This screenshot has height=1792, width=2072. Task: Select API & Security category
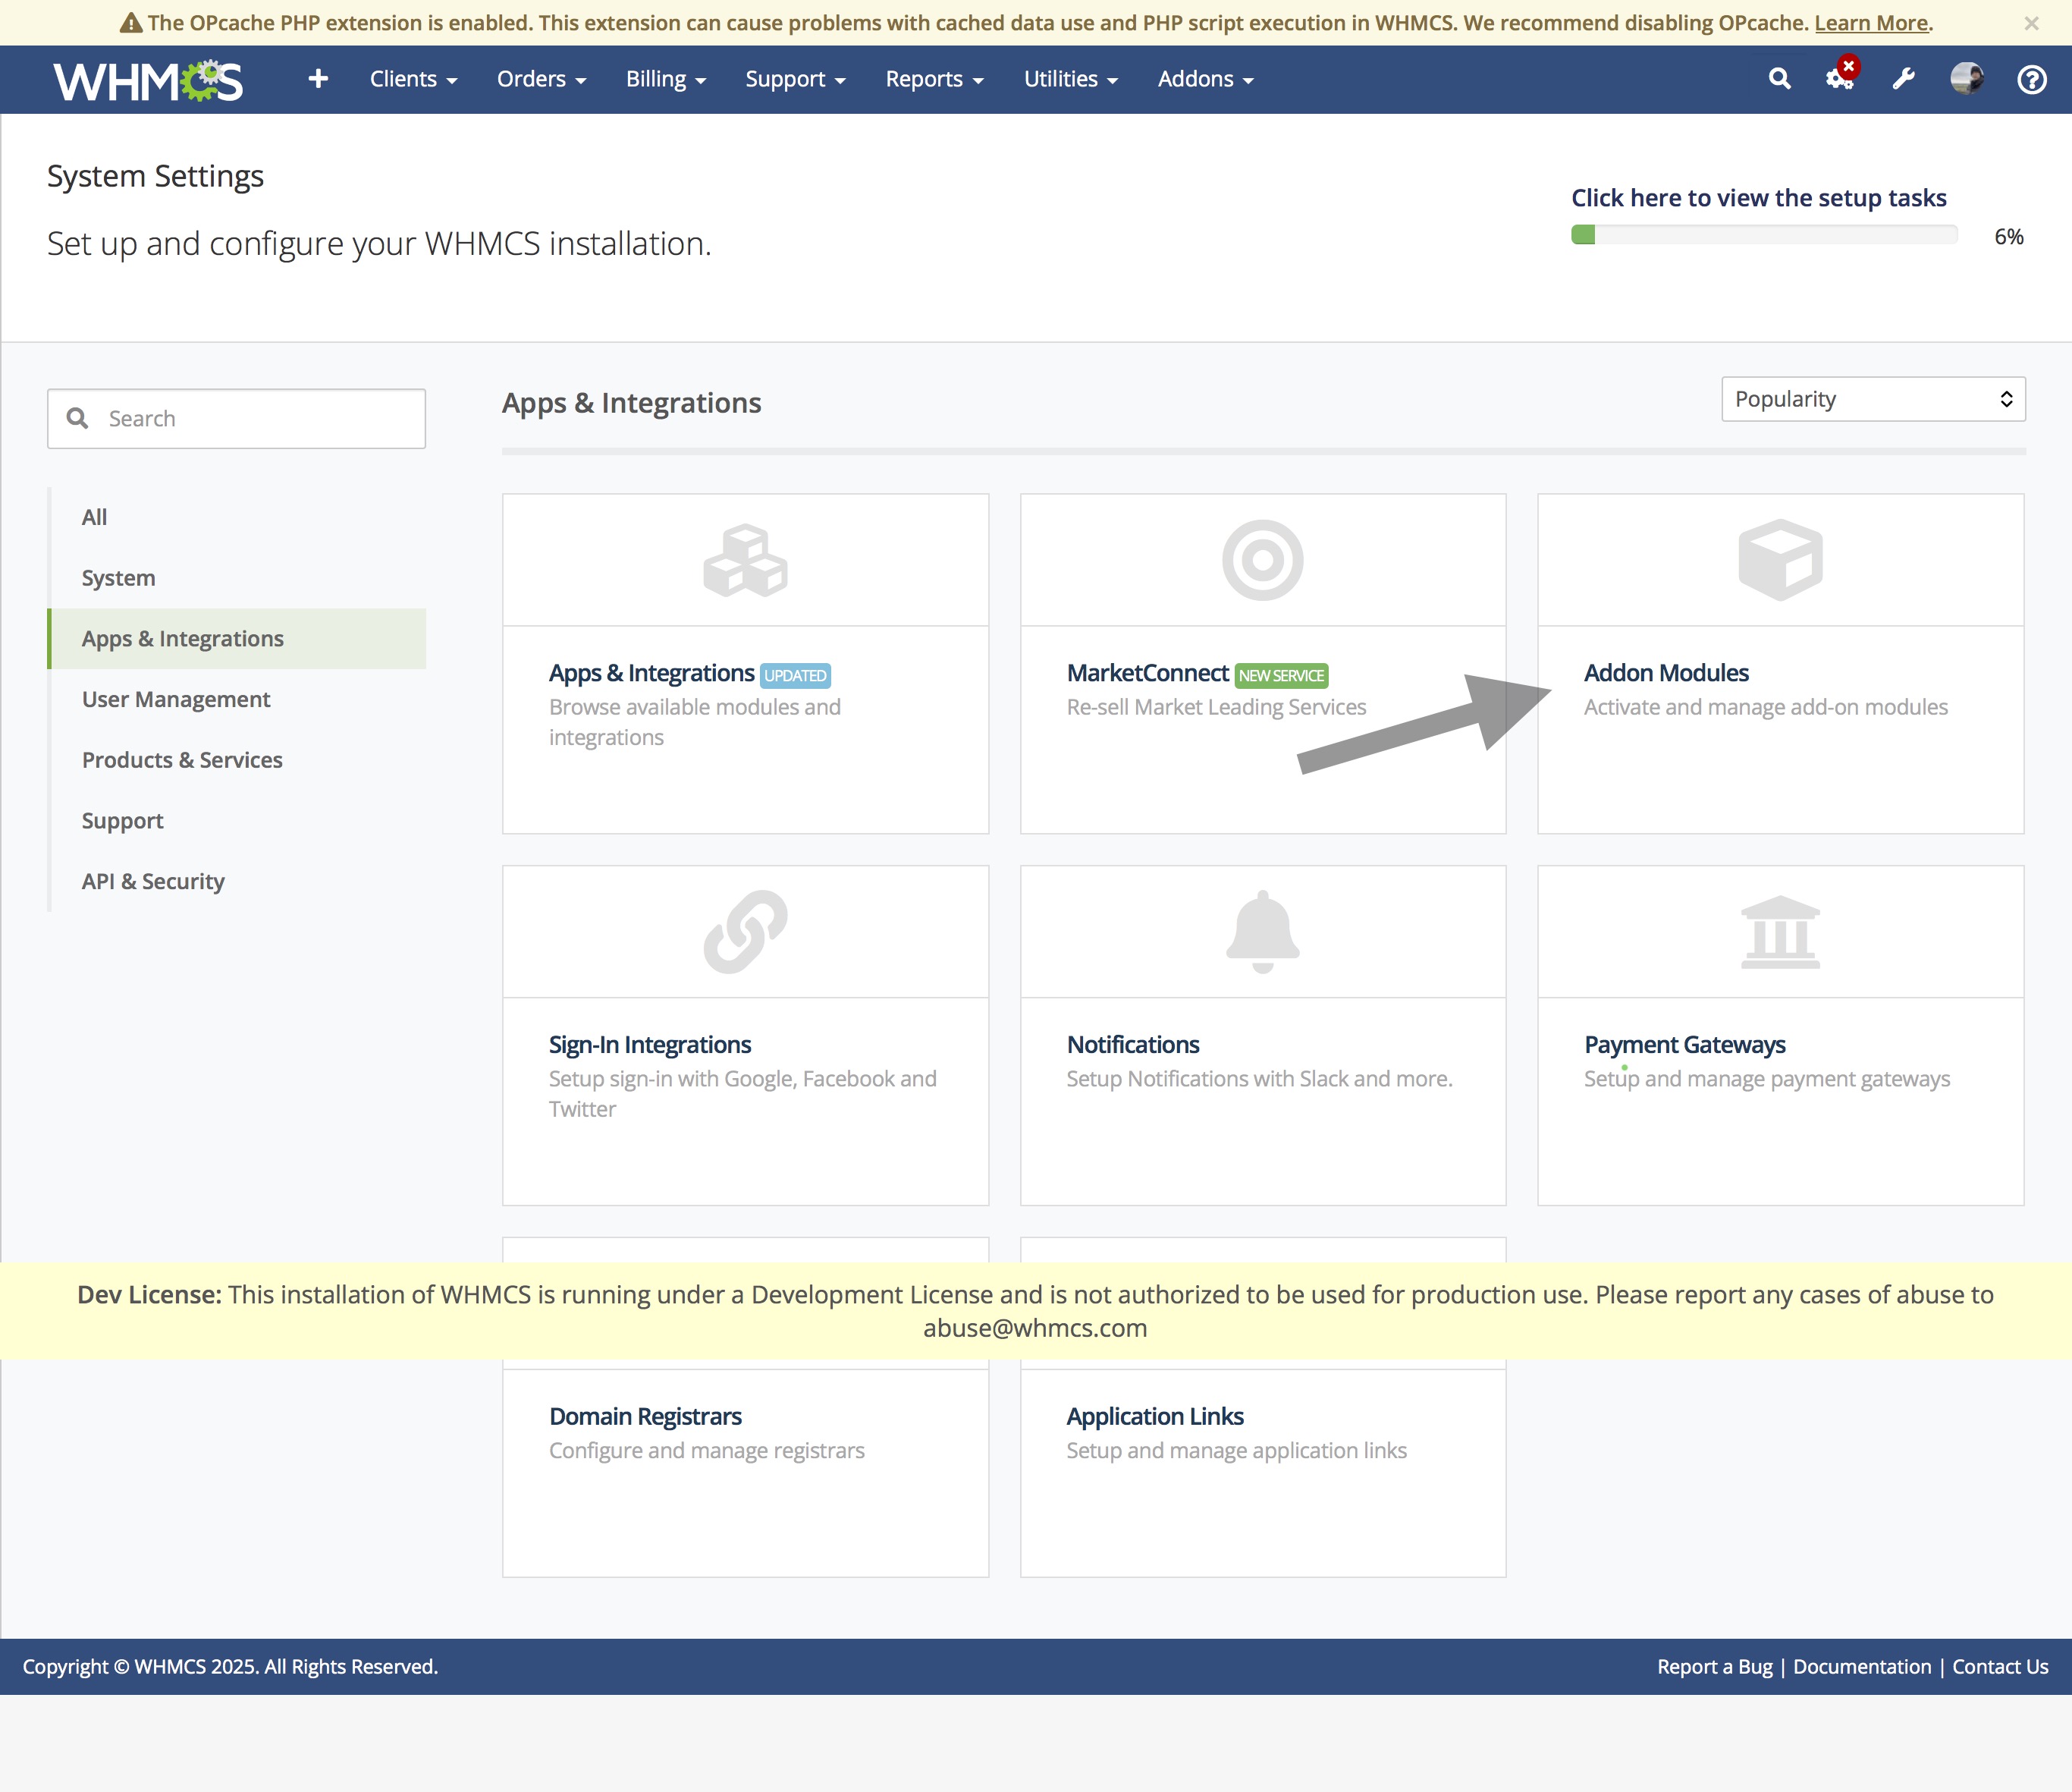click(153, 882)
